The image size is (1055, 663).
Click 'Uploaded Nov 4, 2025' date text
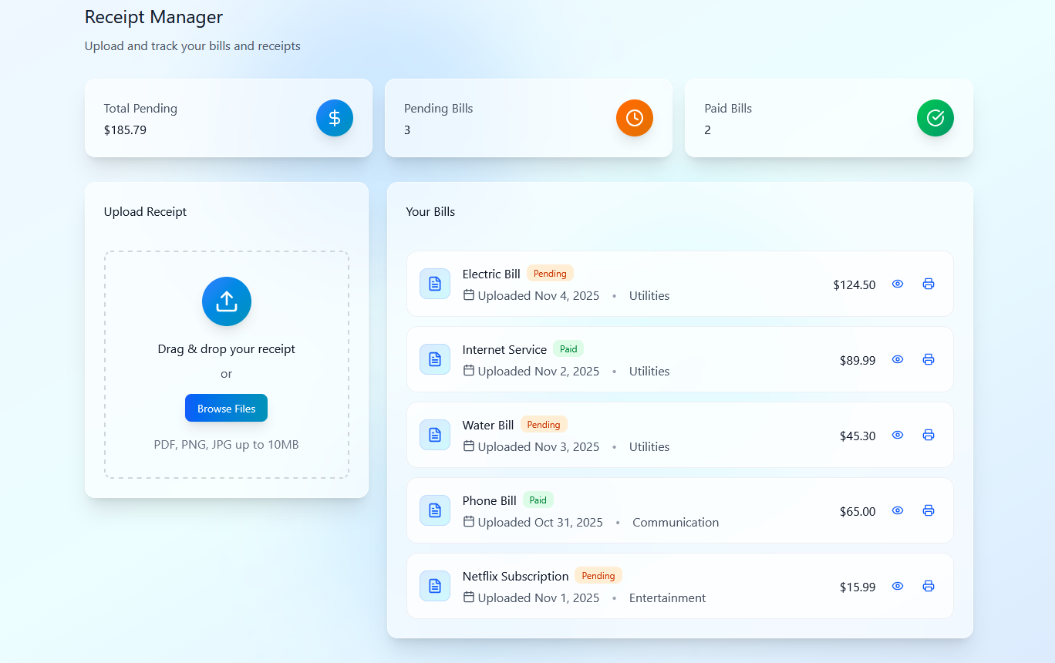point(538,296)
